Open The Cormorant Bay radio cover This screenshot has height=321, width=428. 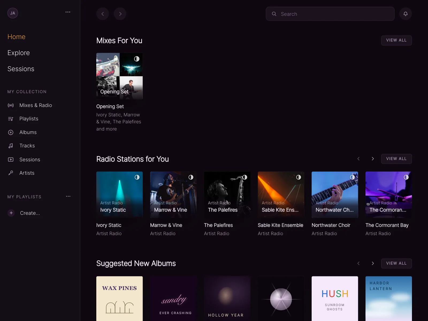pyautogui.click(x=389, y=195)
